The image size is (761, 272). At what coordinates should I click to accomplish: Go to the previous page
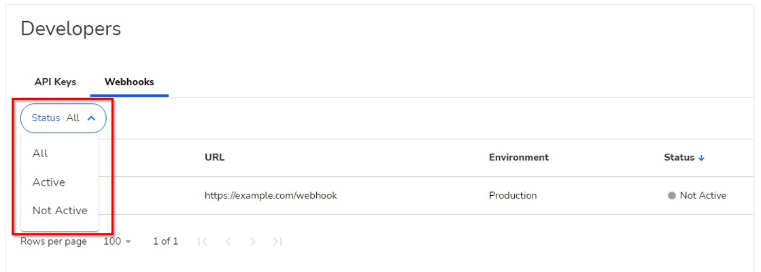click(x=228, y=241)
